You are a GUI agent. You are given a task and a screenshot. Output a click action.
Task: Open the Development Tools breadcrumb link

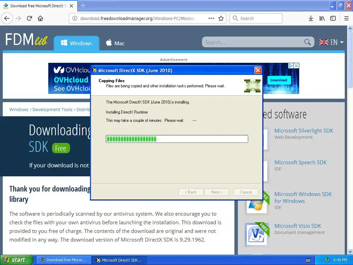click(x=52, y=109)
